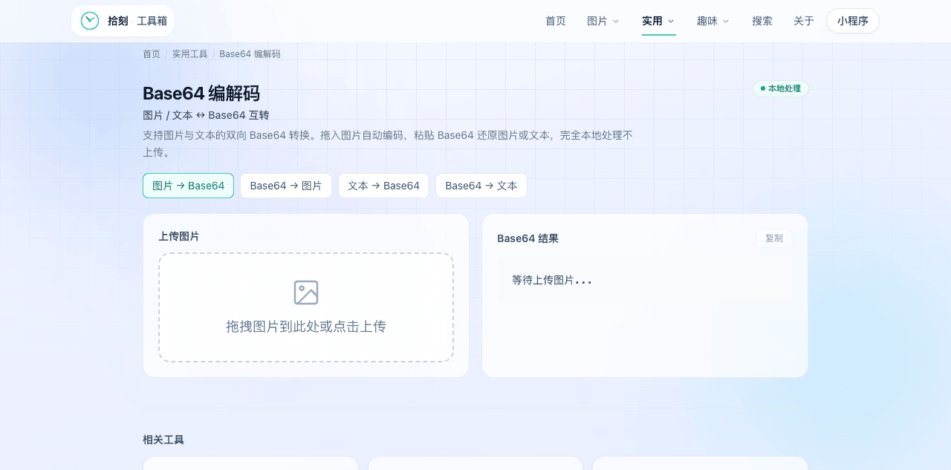Select the 图片 → Base64 mode tab
The width and height of the screenshot is (951, 470).
[188, 186]
